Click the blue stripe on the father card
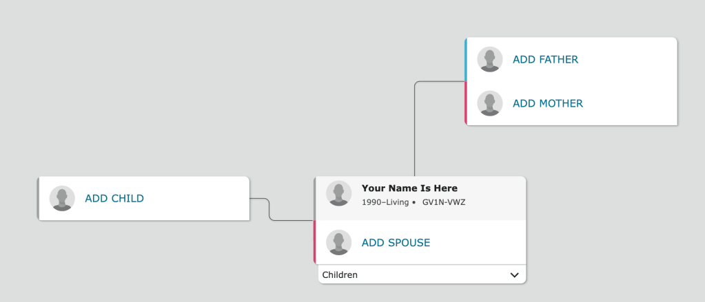The width and height of the screenshot is (705, 302). point(467,59)
